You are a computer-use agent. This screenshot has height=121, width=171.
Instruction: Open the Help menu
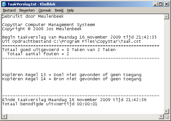(70, 10)
